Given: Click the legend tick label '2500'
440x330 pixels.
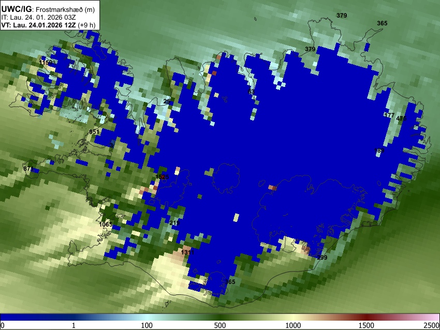Looking at the screenshot, I should coord(432,325).
